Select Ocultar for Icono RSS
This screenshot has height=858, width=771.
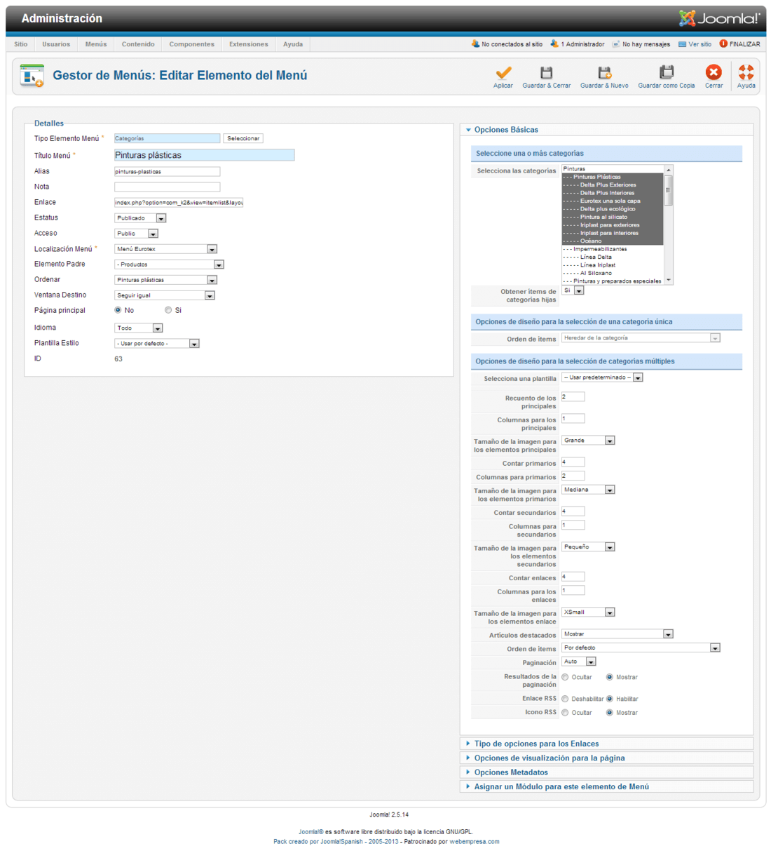click(x=565, y=713)
